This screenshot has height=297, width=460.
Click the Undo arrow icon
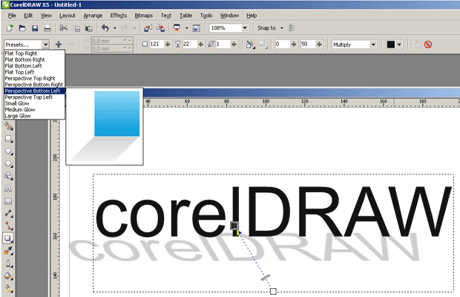105,28
